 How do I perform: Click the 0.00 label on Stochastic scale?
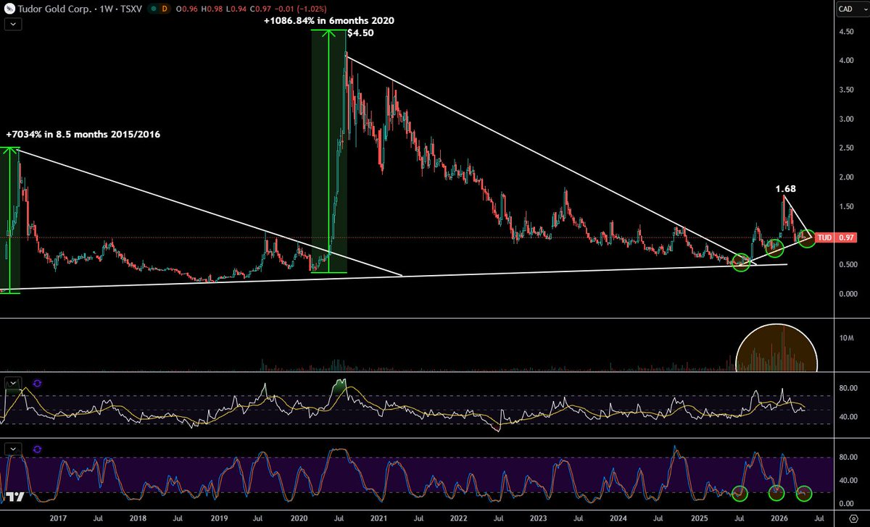pos(845,503)
